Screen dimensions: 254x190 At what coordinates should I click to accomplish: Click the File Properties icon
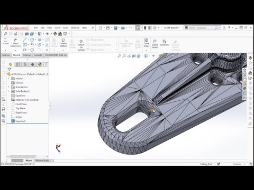(150, 28)
